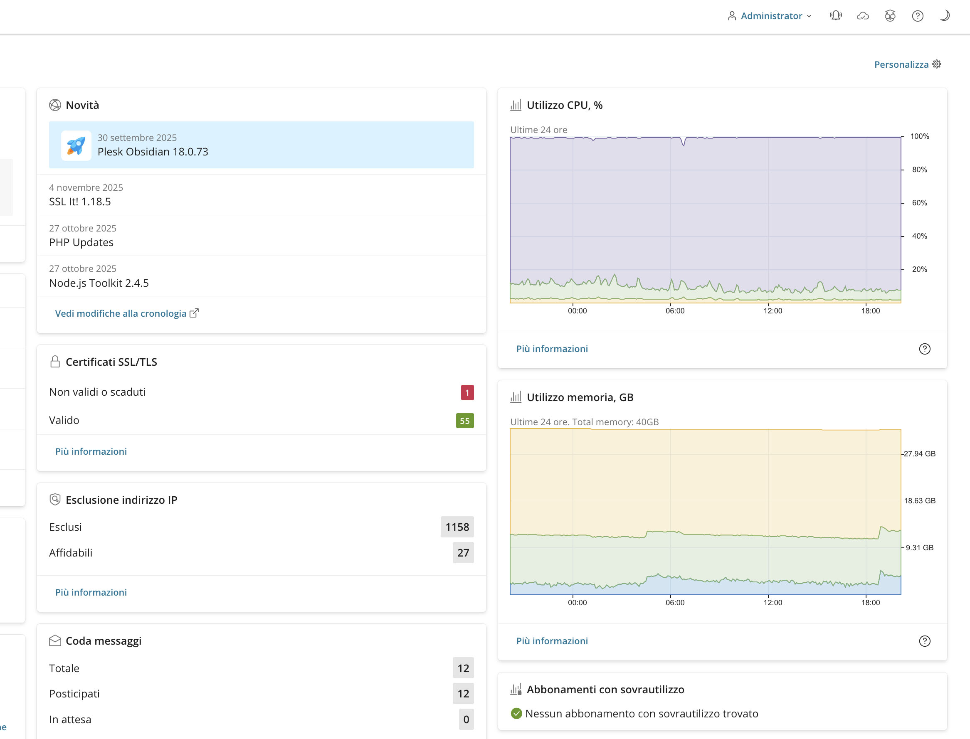Open the SSL It! 1.18.5 entry
Screen dimensions: 970x739
coord(80,202)
